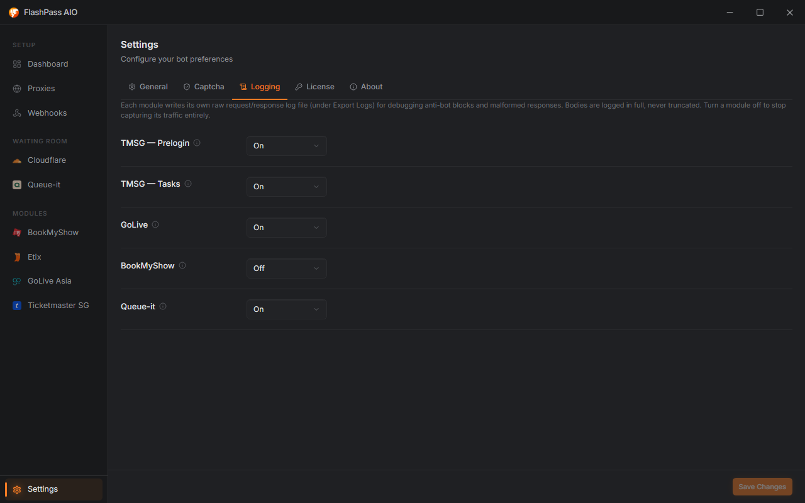Open the Webhooks page
Viewport: 805px width, 503px height.
tap(53, 113)
